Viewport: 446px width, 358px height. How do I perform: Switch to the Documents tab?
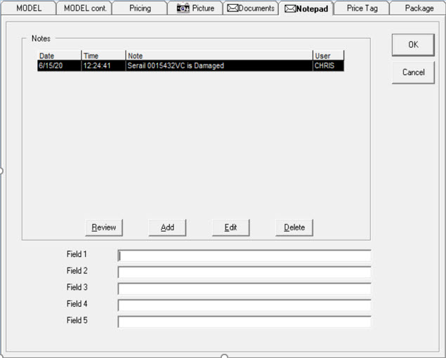251,8
